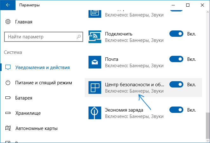Click the Экономия заряда leaf icon

(95, 113)
